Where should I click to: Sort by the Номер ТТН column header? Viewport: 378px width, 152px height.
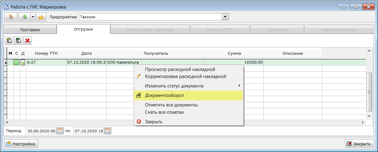coord(46,53)
